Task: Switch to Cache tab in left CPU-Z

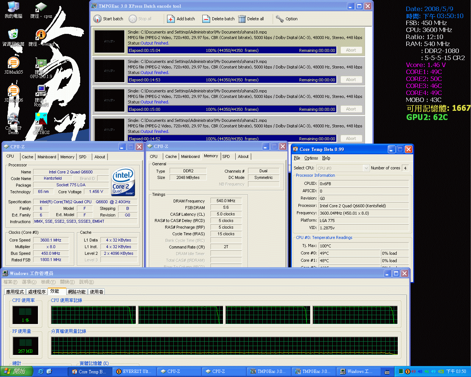Action: pyautogui.click(x=28, y=157)
